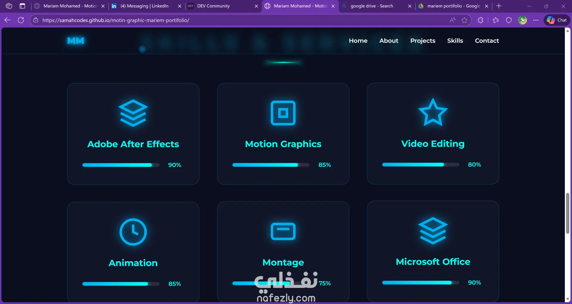Click the Motion Graphics square icon
The height and width of the screenshot is (304, 572).
[x=283, y=113]
